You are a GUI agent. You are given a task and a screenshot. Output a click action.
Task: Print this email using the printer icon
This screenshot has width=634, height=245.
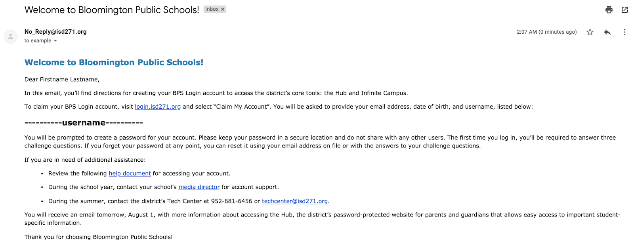tap(609, 10)
